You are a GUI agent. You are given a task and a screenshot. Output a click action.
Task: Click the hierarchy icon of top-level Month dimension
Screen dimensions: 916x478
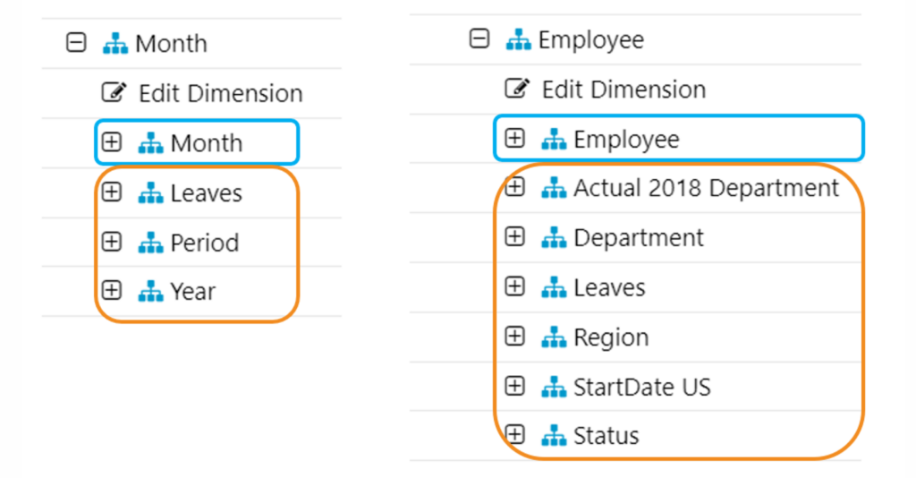115,43
